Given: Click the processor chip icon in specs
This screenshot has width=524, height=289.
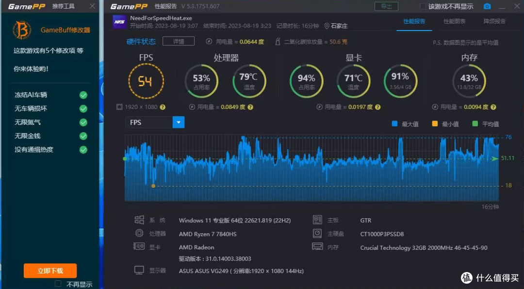Looking at the screenshot, I should 139,233.
